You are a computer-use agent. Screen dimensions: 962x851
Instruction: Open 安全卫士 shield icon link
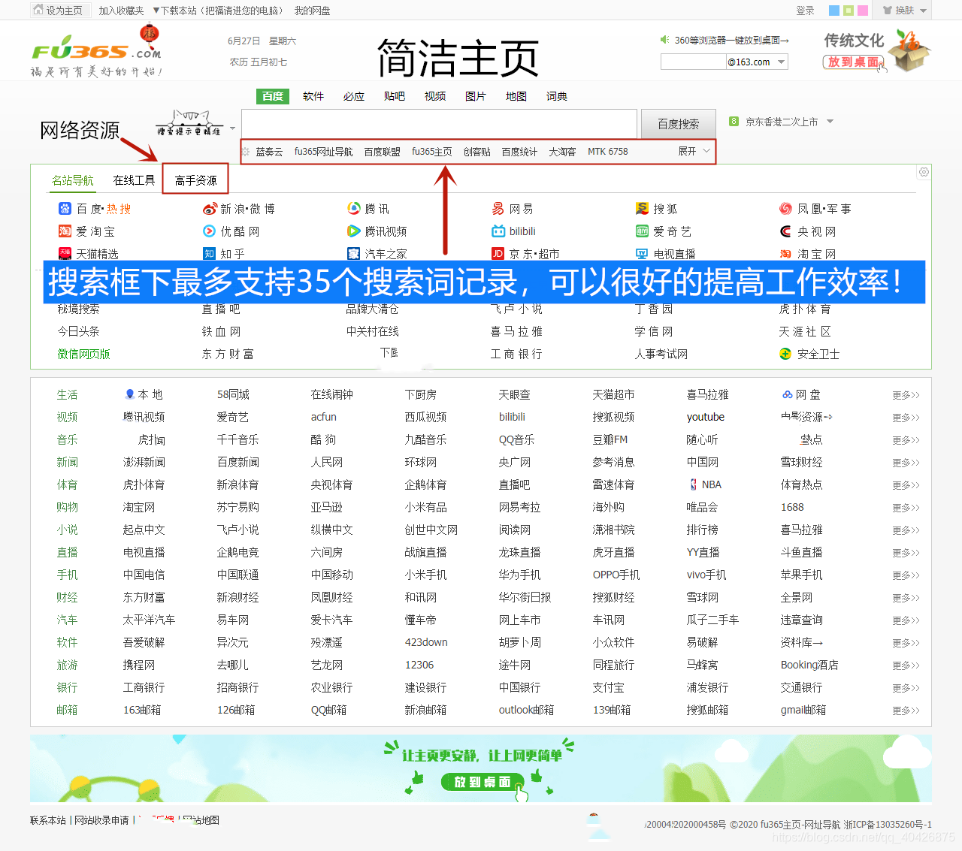786,354
